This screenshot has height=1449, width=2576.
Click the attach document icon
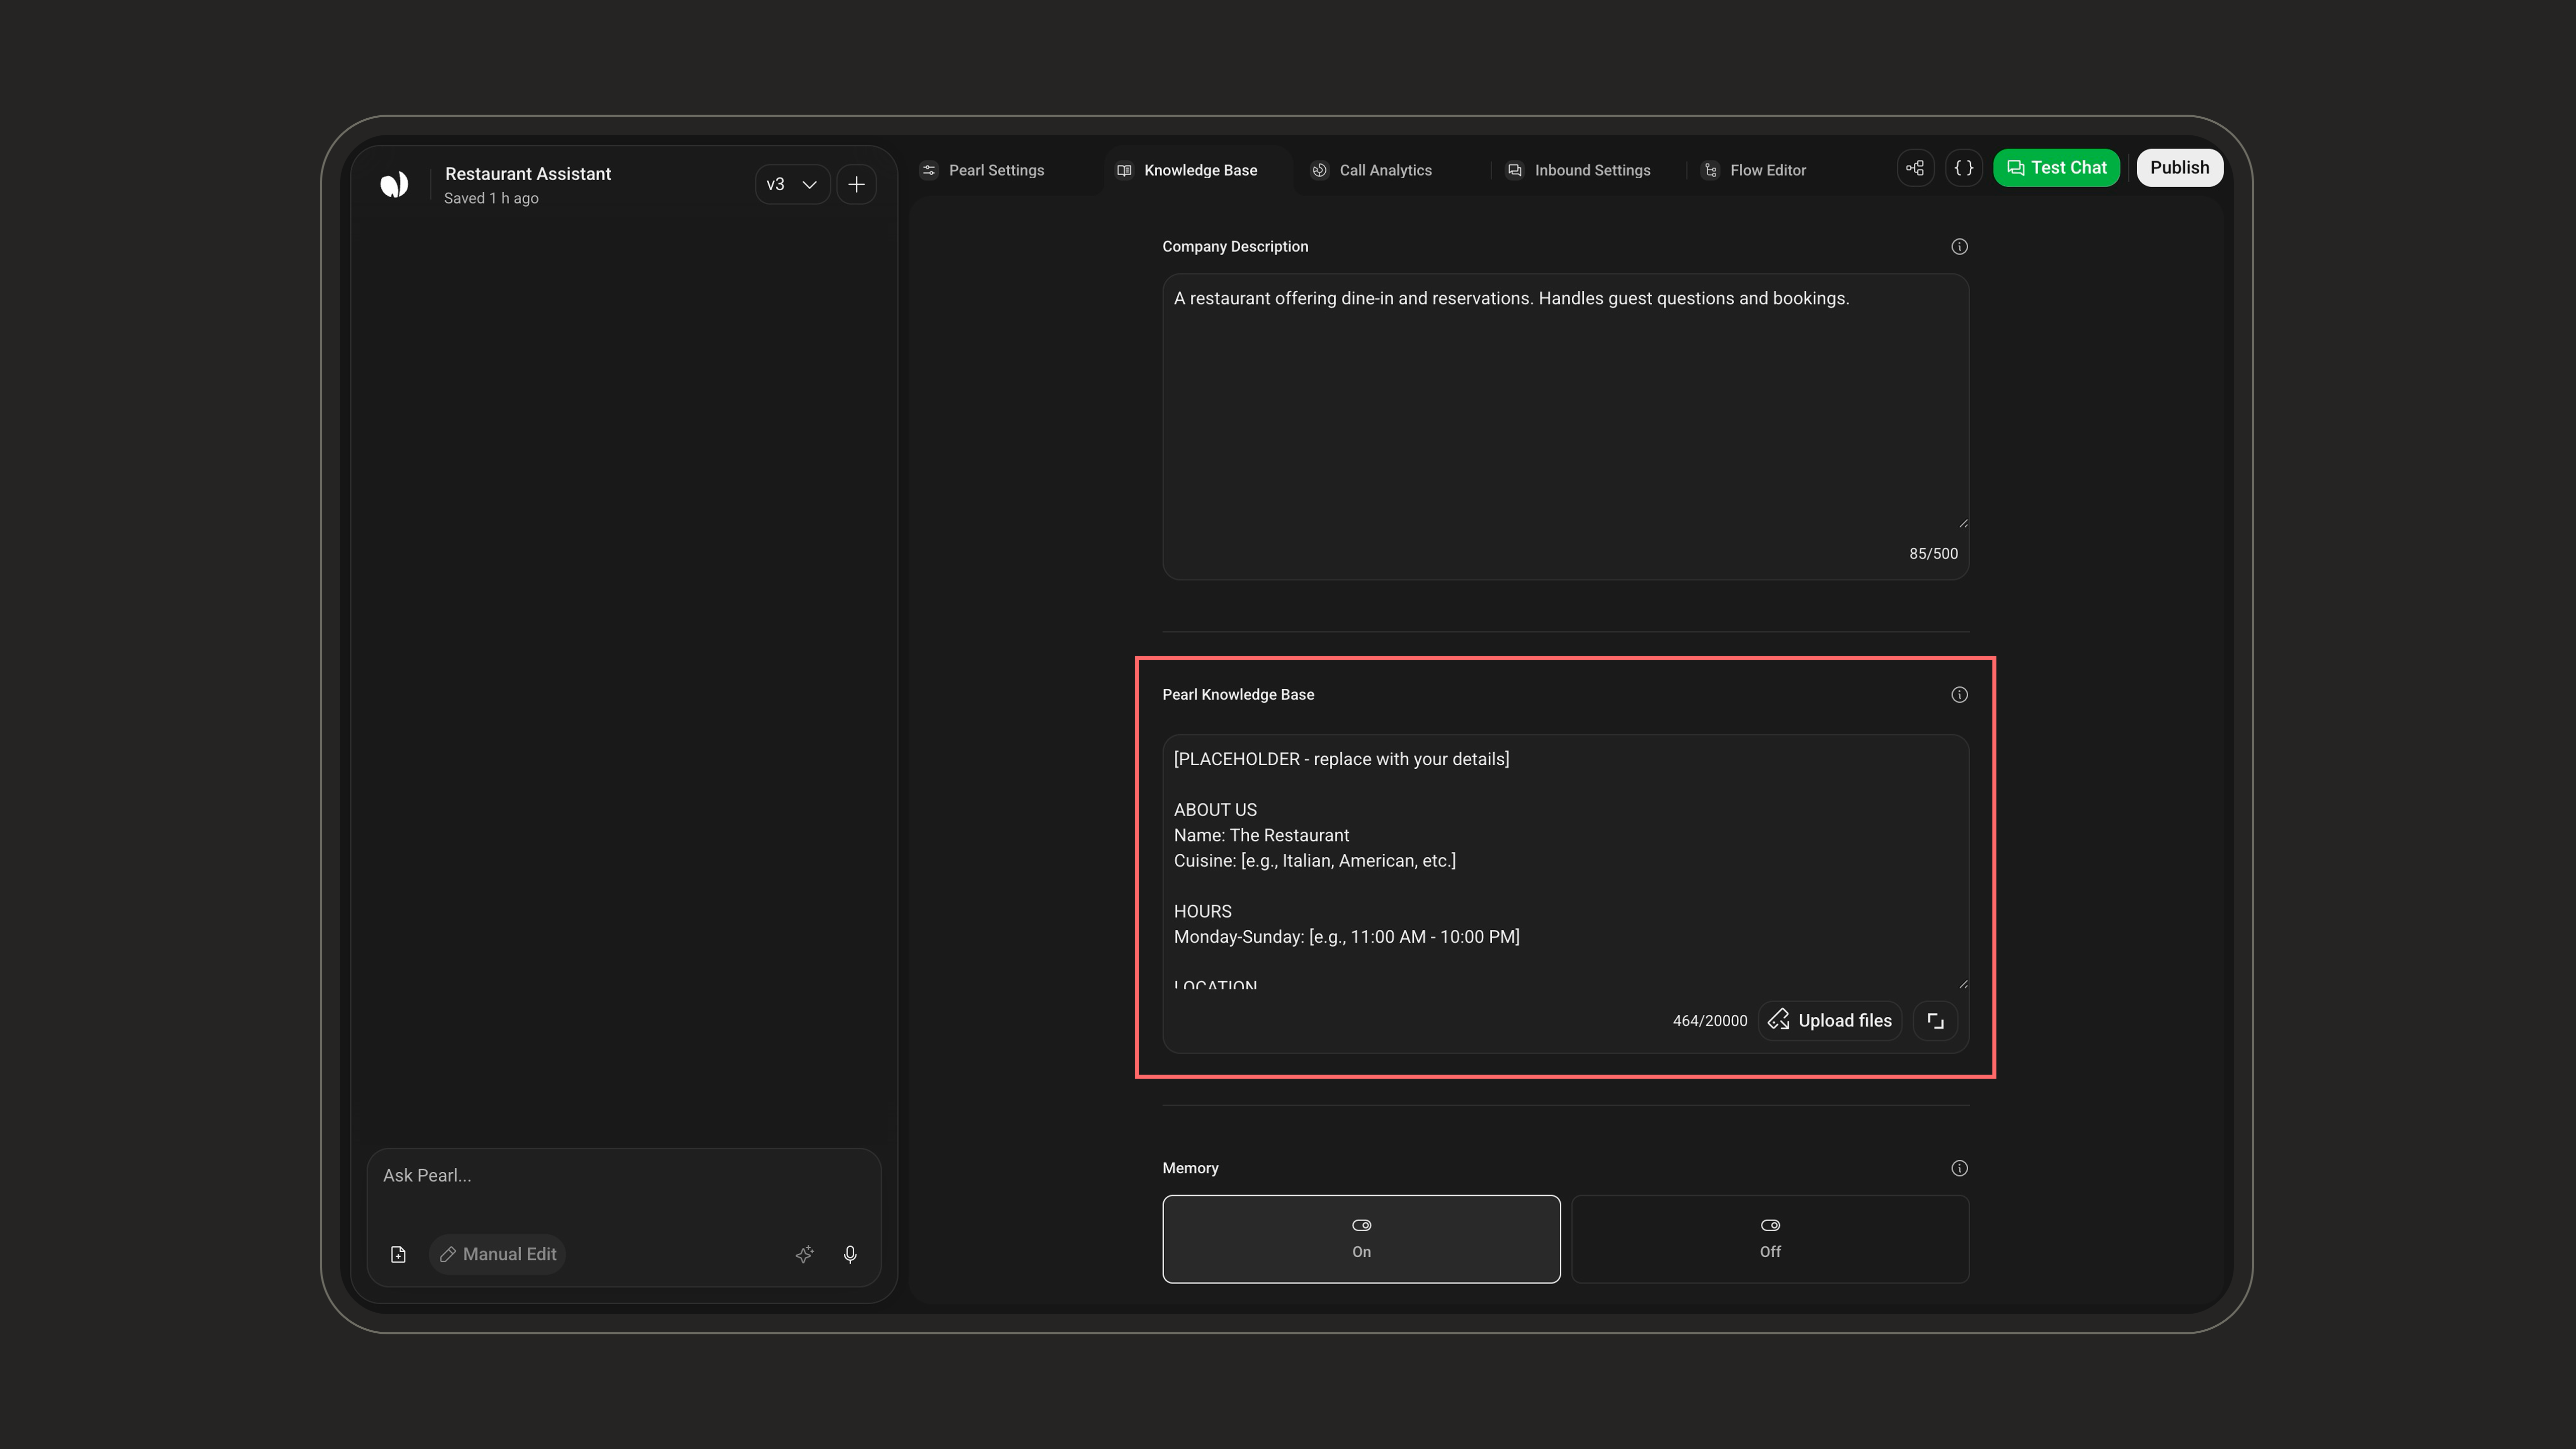click(398, 1255)
